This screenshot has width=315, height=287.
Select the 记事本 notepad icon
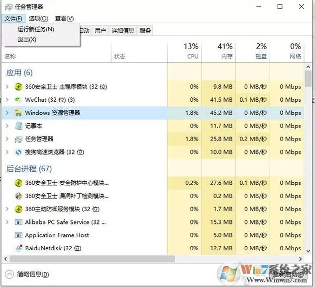[x=18, y=126]
